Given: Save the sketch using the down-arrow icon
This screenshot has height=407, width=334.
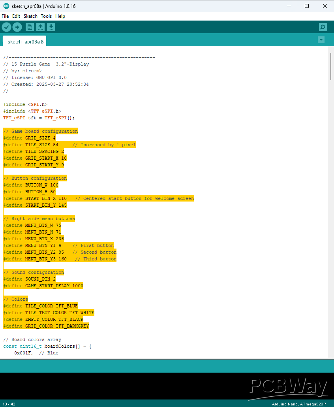Looking at the screenshot, I should (x=51, y=27).
